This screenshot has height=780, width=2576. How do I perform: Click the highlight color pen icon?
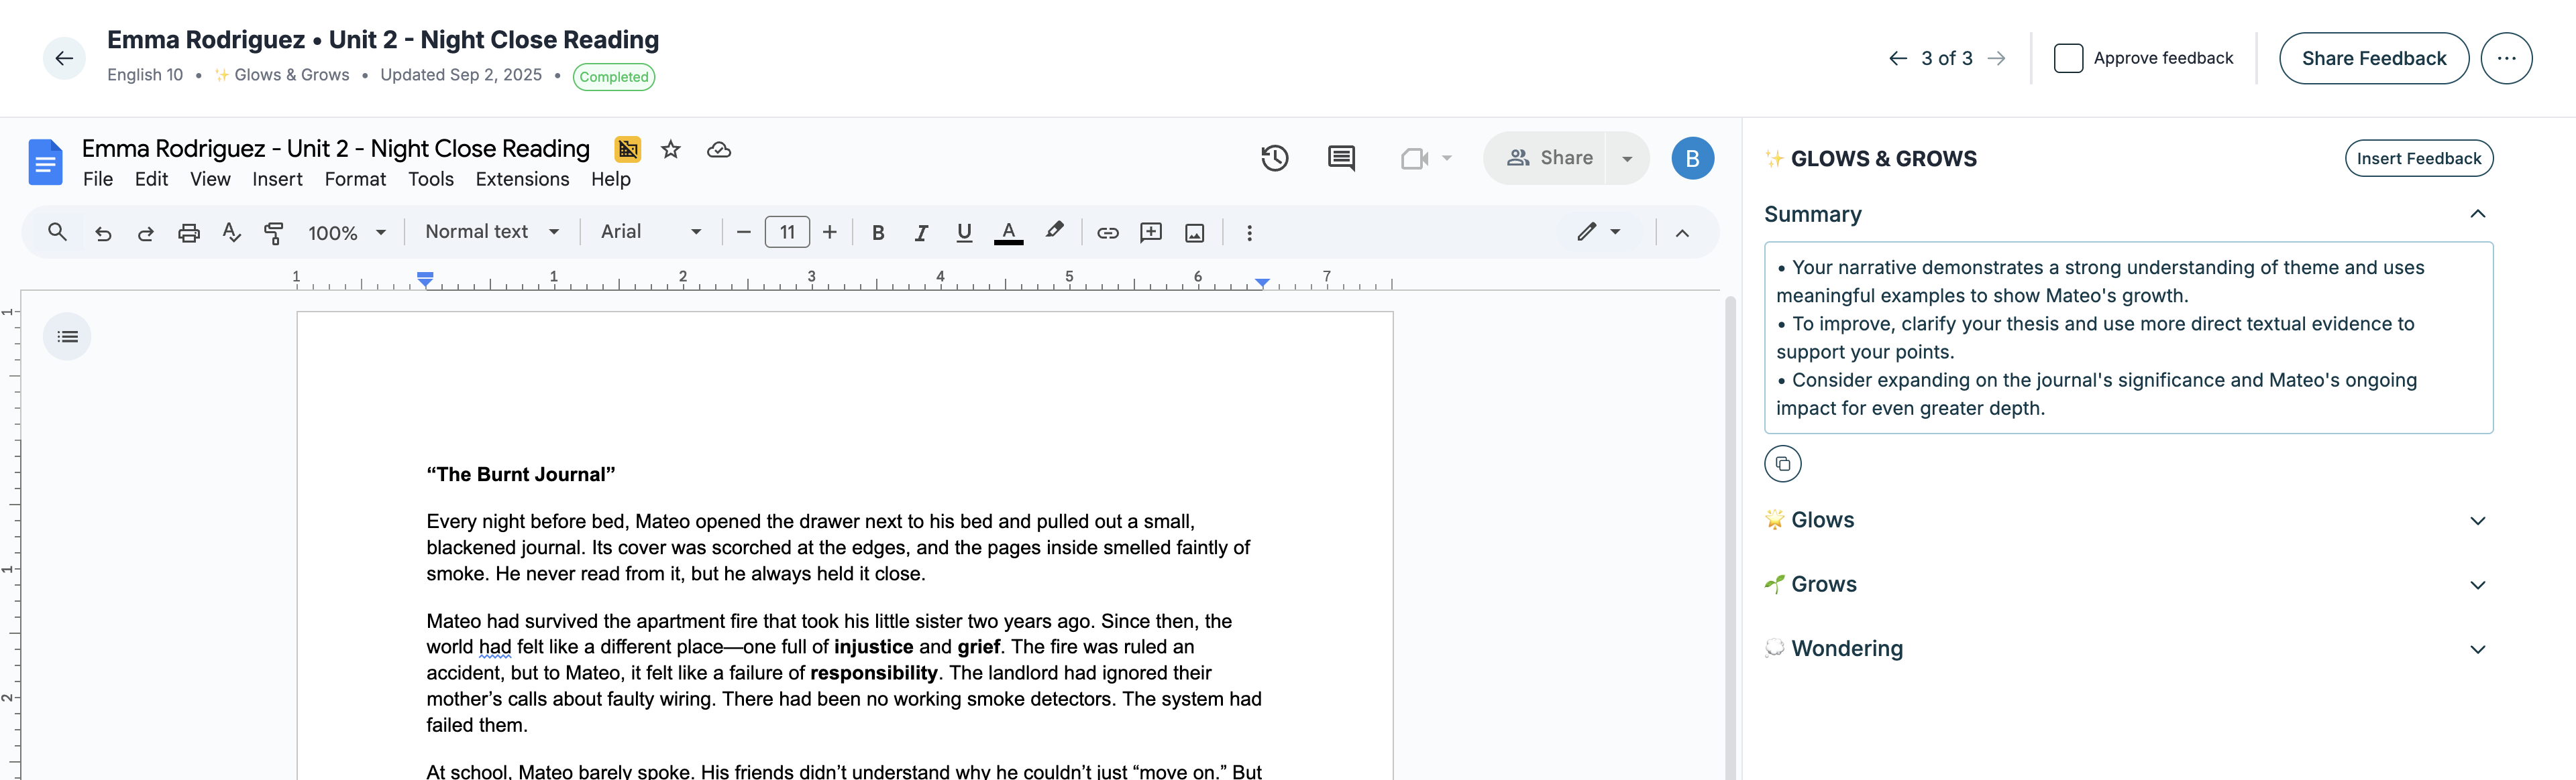click(x=1054, y=231)
